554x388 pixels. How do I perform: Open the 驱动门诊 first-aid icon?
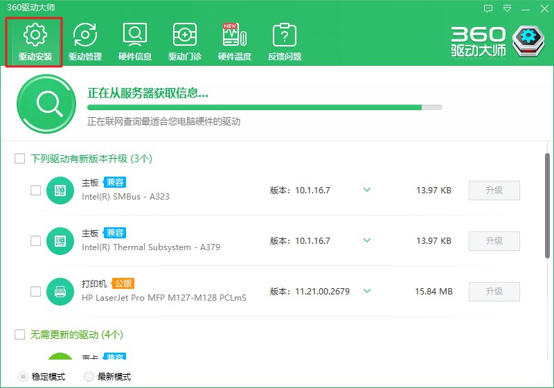[184, 35]
